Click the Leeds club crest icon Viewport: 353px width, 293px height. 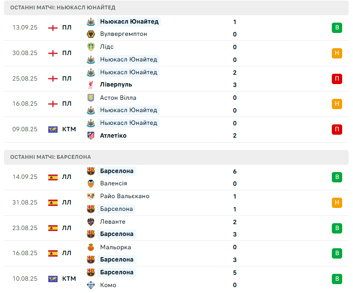coord(91,47)
